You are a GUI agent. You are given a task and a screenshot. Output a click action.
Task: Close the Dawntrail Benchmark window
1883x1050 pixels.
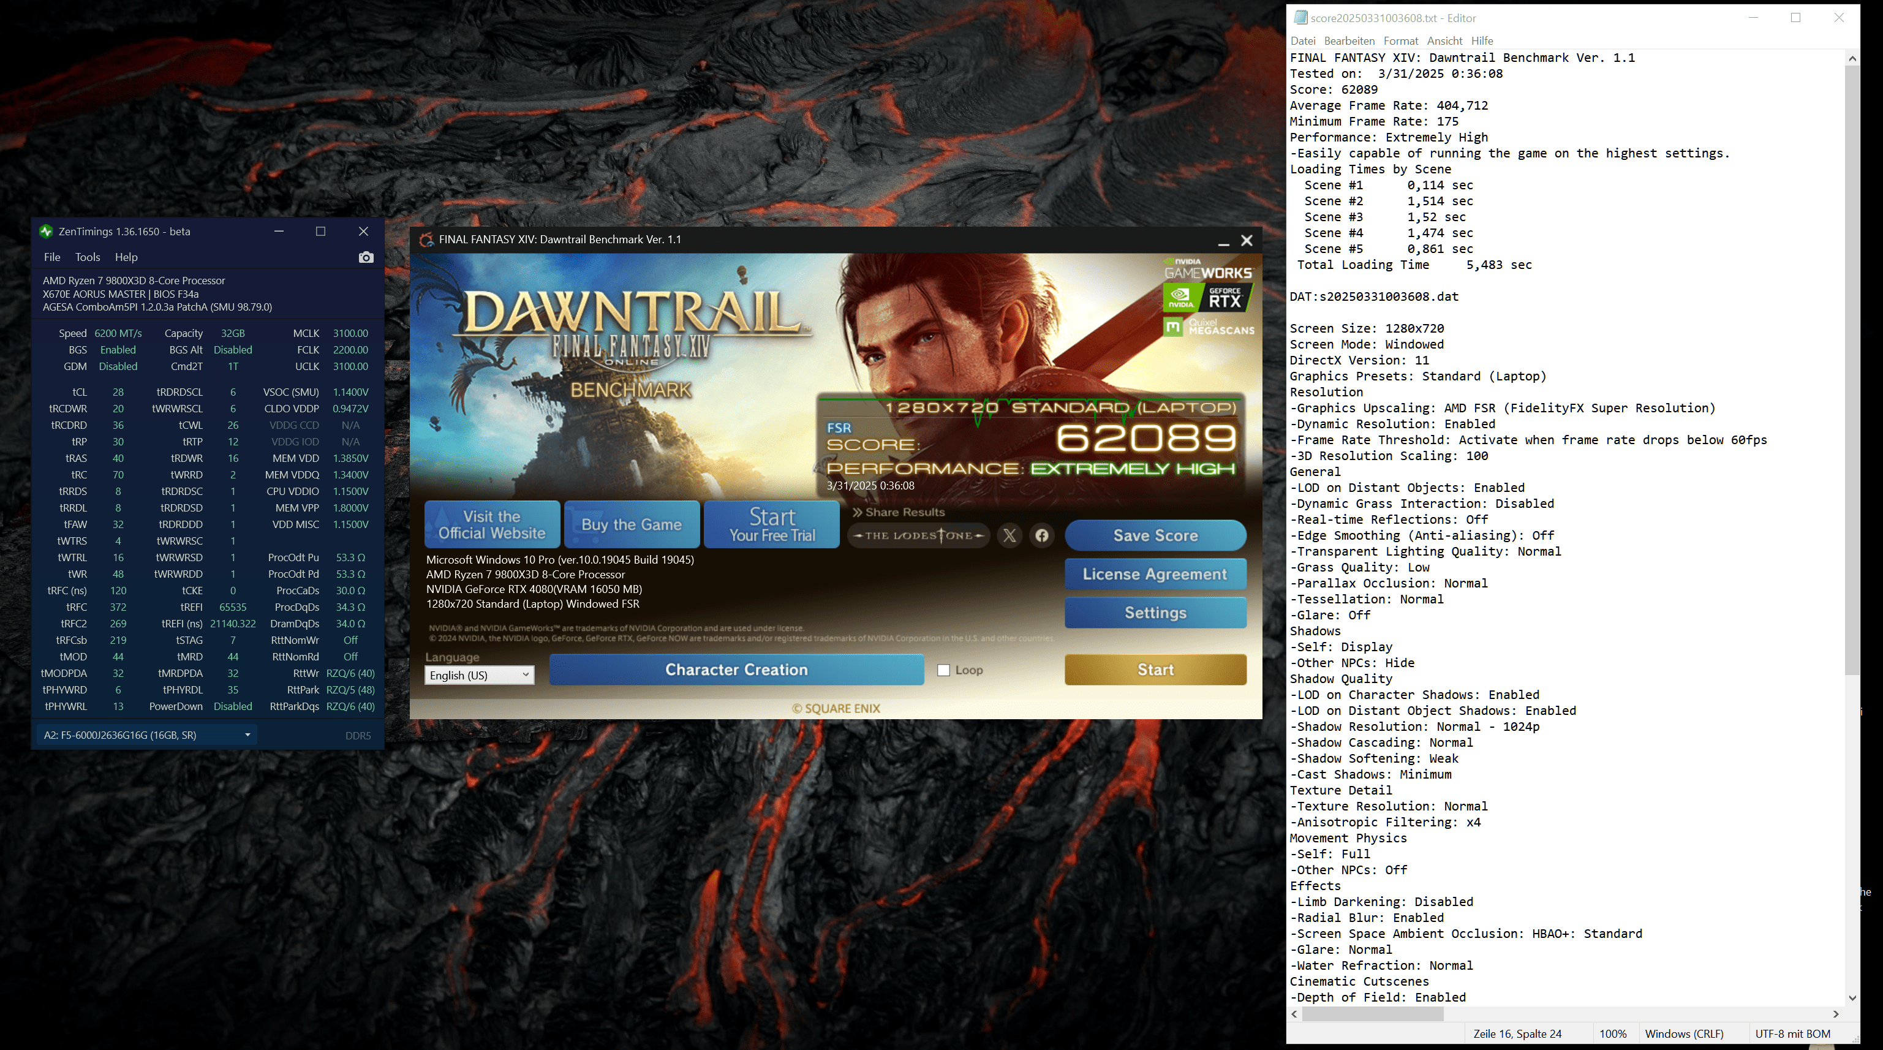coord(1247,240)
